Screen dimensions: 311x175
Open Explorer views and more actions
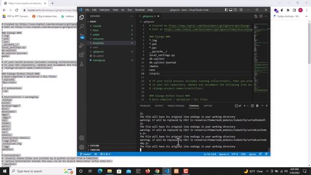point(132,16)
